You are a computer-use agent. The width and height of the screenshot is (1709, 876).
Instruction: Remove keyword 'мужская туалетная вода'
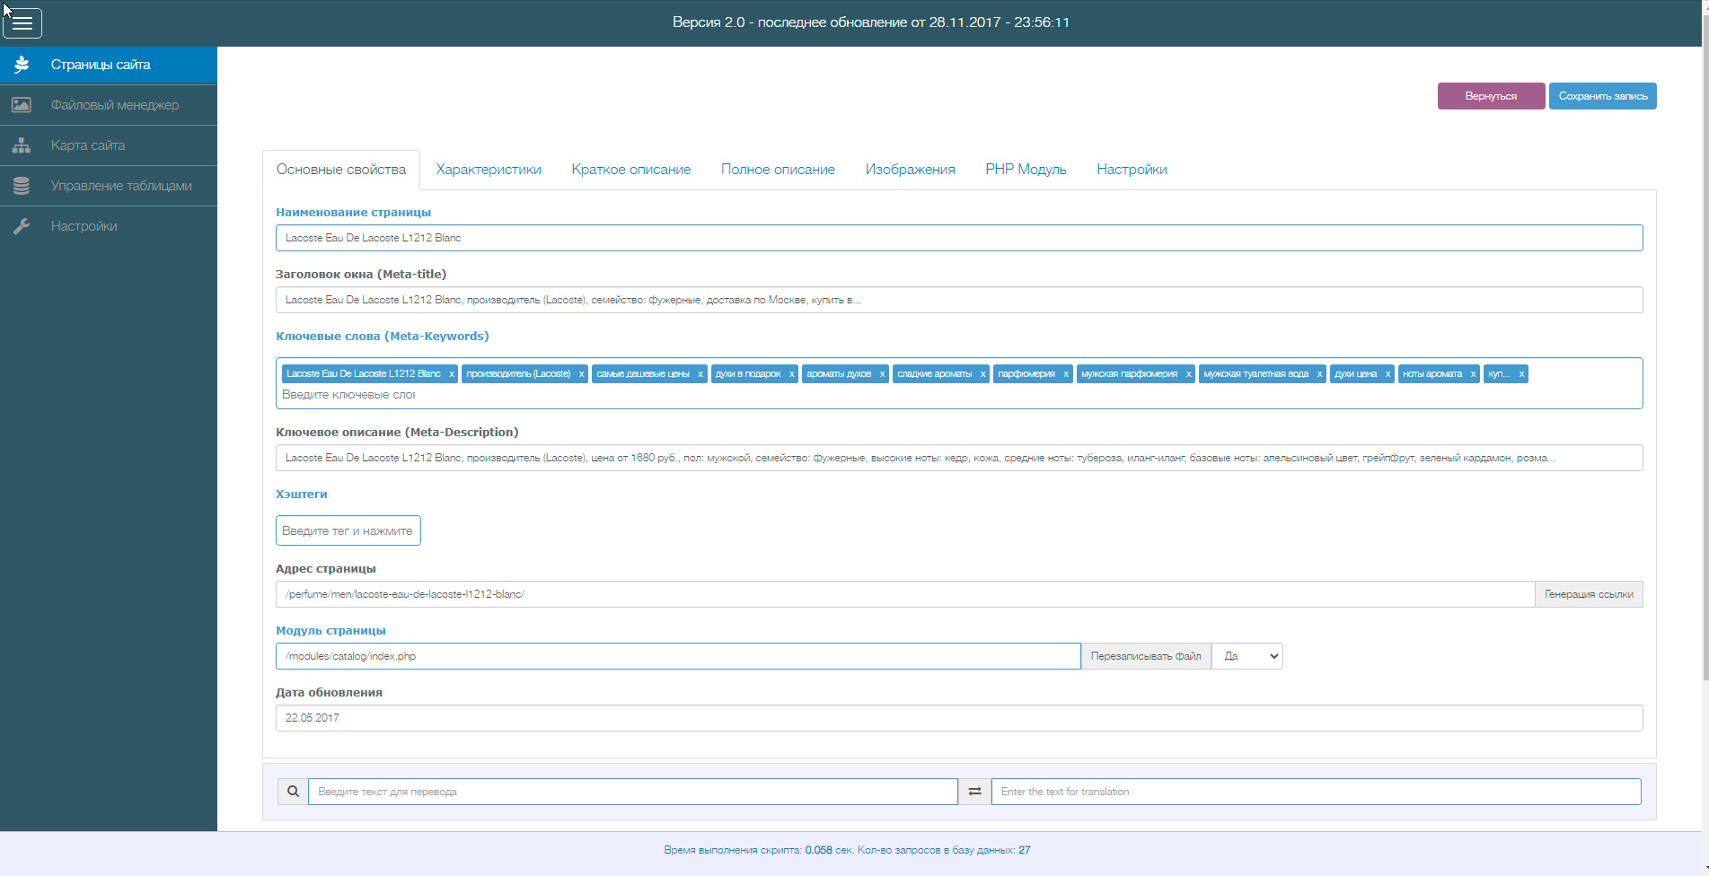point(1319,374)
